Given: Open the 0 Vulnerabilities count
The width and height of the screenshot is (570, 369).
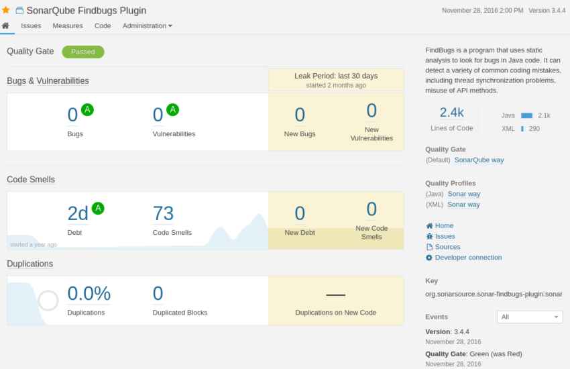Looking at the screenshot, I should pyautogui.click(x=158, y=115).
